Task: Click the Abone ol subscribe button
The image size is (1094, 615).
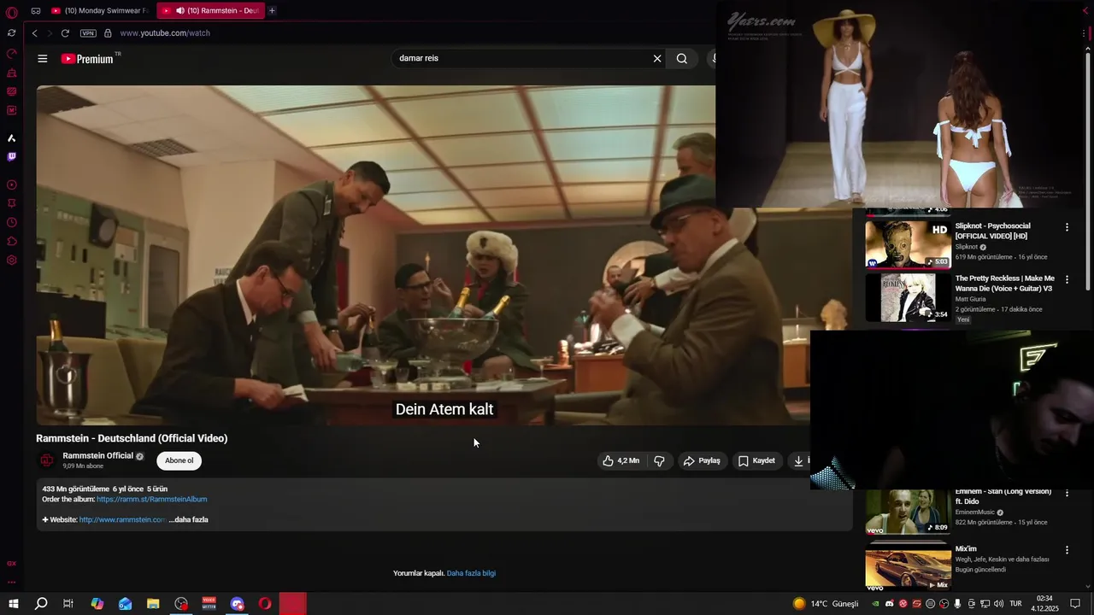Action: 179,460
